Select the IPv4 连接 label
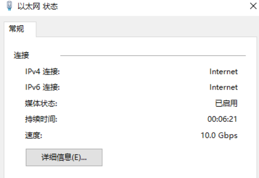Screen dimensions: 259x178 [42, 71]
